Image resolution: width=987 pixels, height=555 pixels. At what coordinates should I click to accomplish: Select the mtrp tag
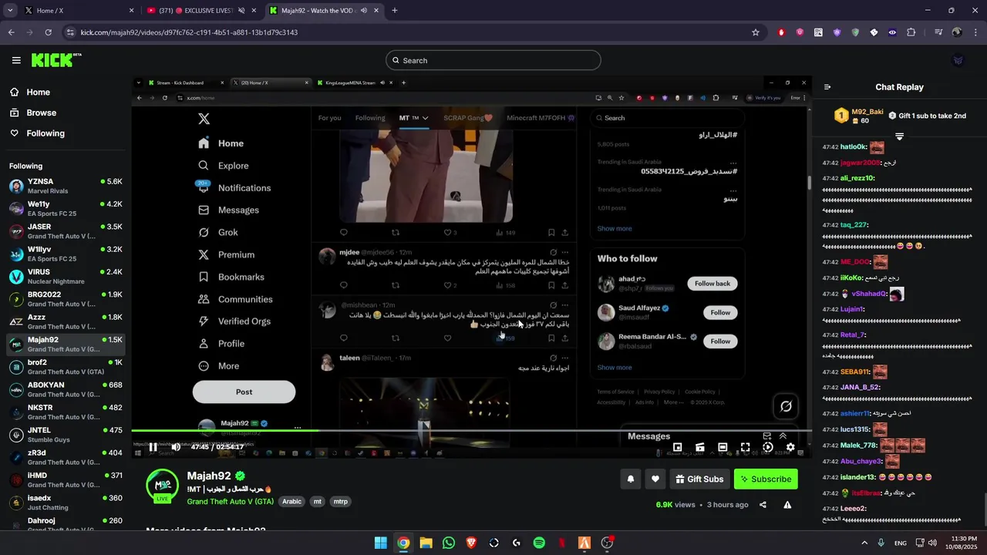[x=340, y=501]
